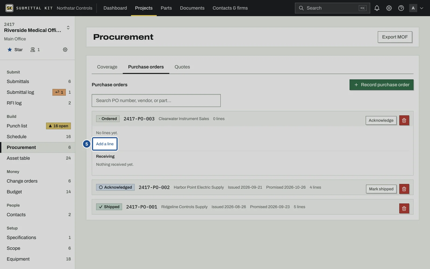Open Contacts & firms nav item
The image size is (430, 269).
[230, 8]
